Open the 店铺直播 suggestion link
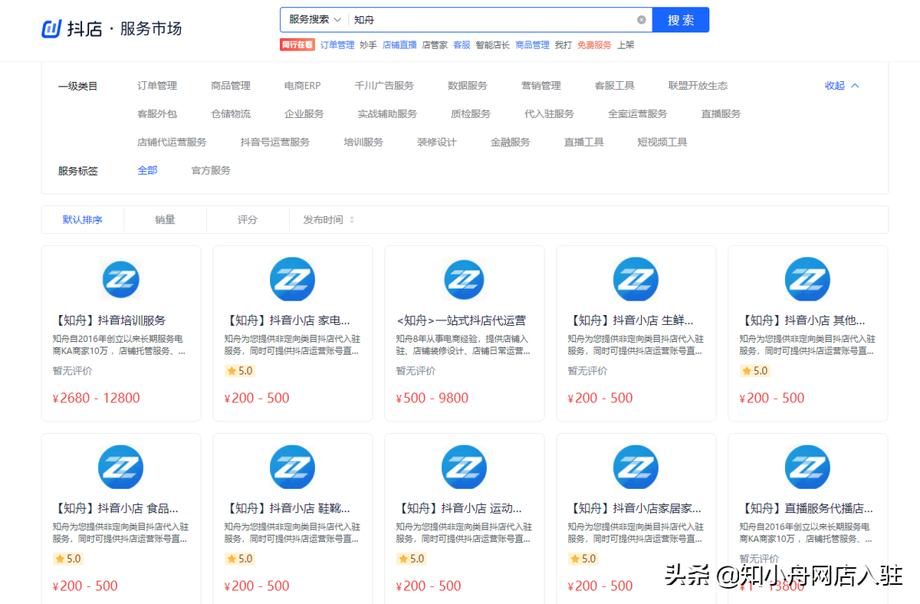This screenshot has width=920, height=604. coord(399,45)
